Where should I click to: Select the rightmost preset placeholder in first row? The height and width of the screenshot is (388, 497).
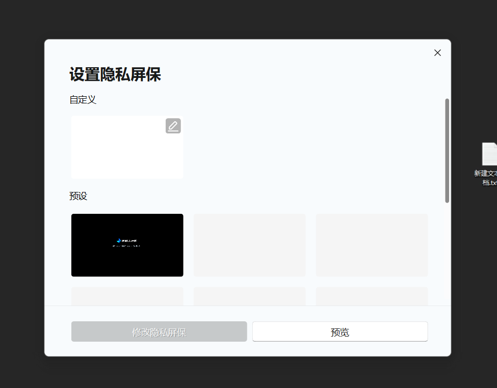[x=372, y=245]
